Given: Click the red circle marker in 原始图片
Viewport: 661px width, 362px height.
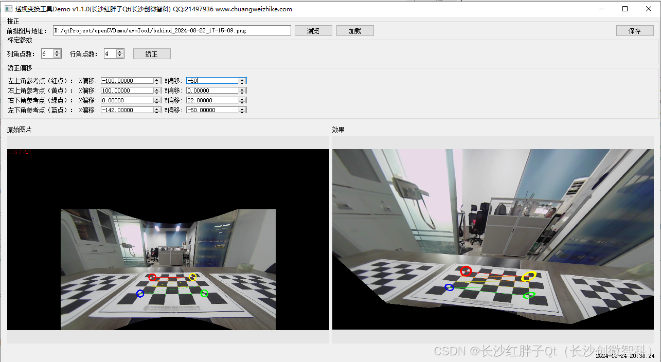Looking at the screenshot, I should tap(152, 277).
